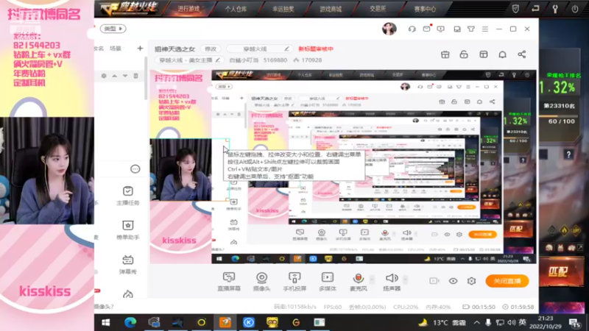Viewport: 589px width, 331px height.
Task: Add a new scene with the plus icon
Action: (140, 49)
